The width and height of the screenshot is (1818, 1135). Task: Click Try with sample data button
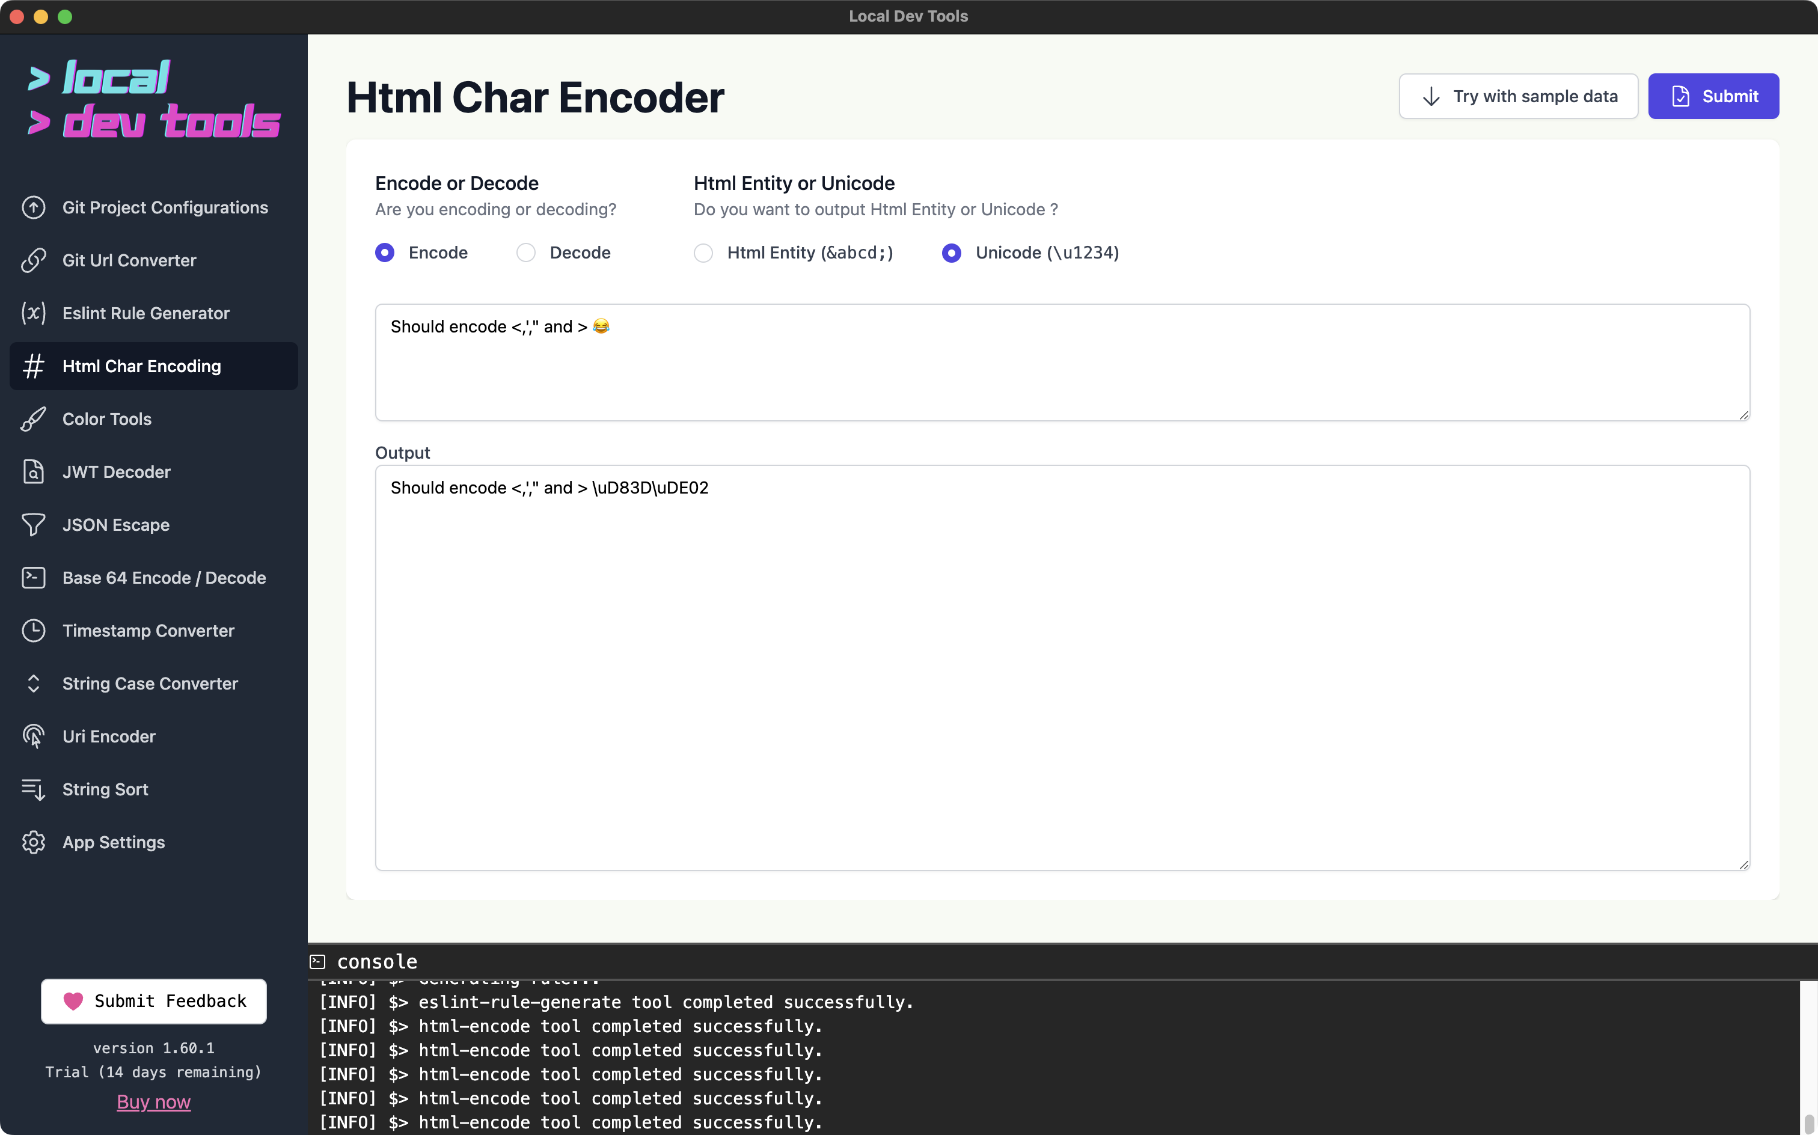pyautogui.click(x=1518, y=96)
